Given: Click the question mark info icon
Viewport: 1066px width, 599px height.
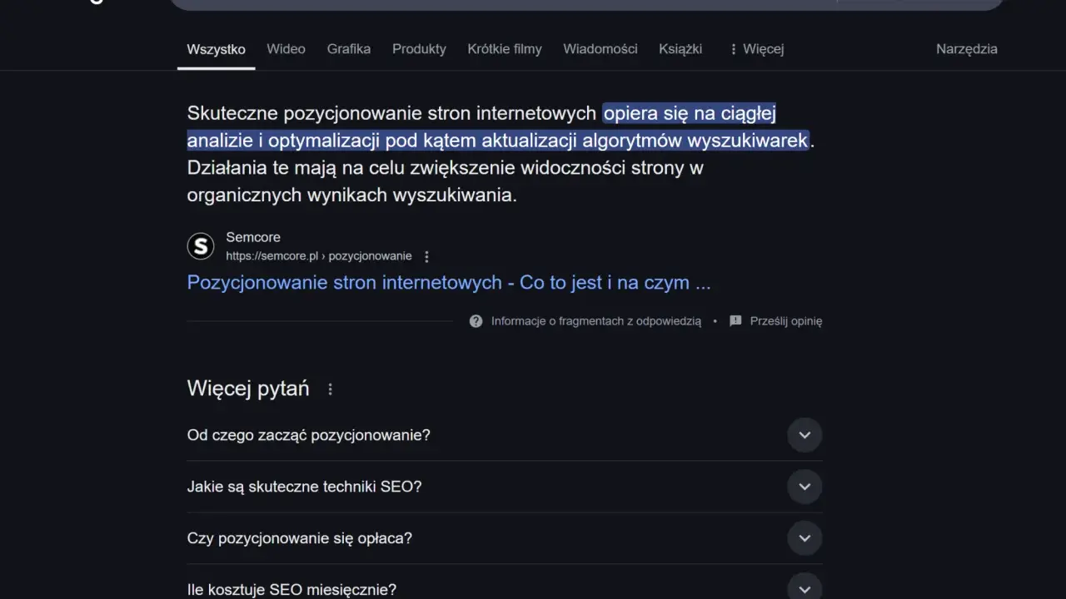Looking at the screenshot, I should click(x=476, y=321).
